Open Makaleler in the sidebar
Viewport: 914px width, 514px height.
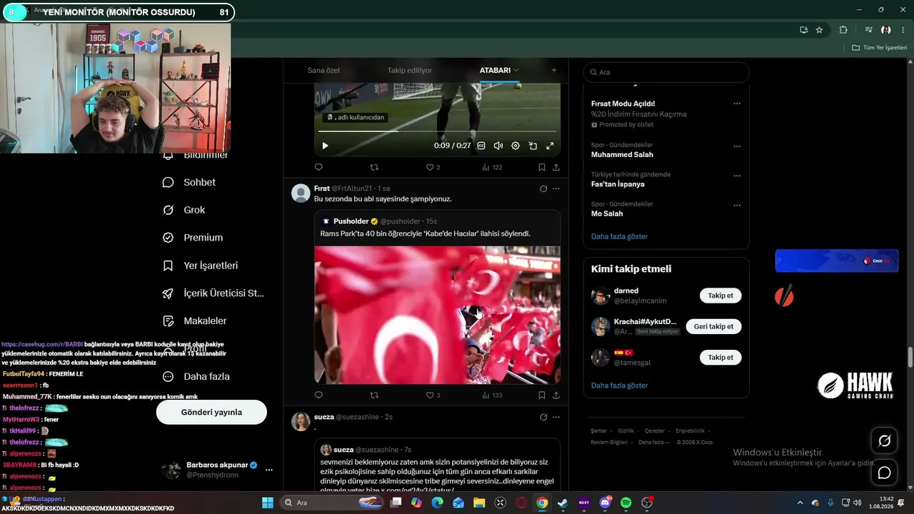coord(195,321)
